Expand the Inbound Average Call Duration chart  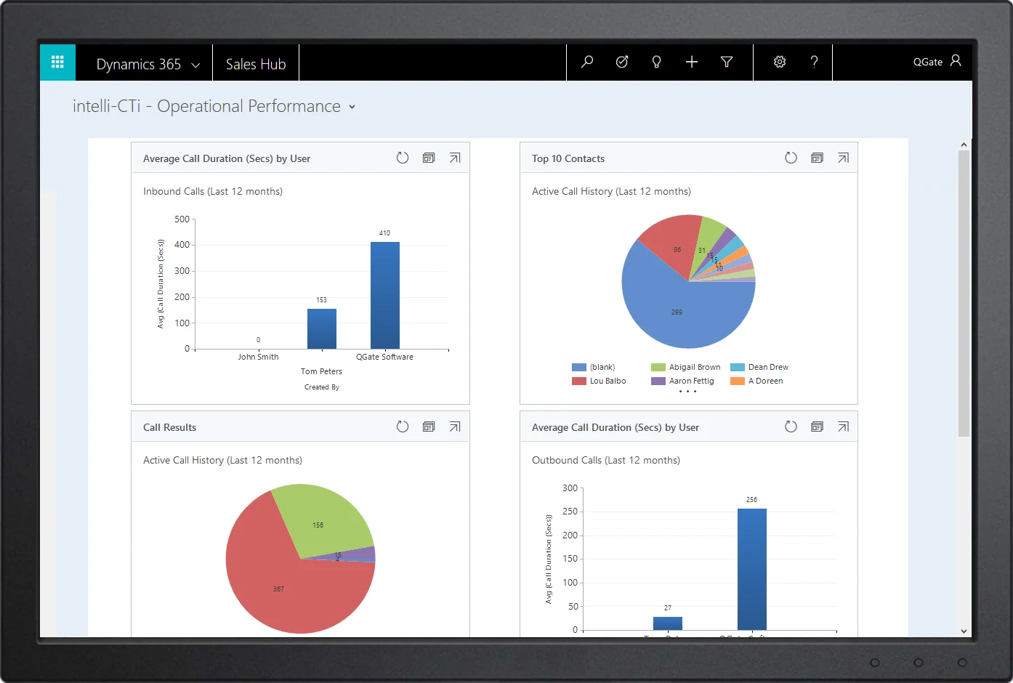tap(455, 158)
